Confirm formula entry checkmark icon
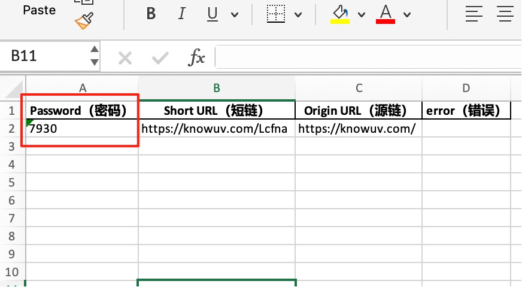Screen dimensions: 522x287 160,58
